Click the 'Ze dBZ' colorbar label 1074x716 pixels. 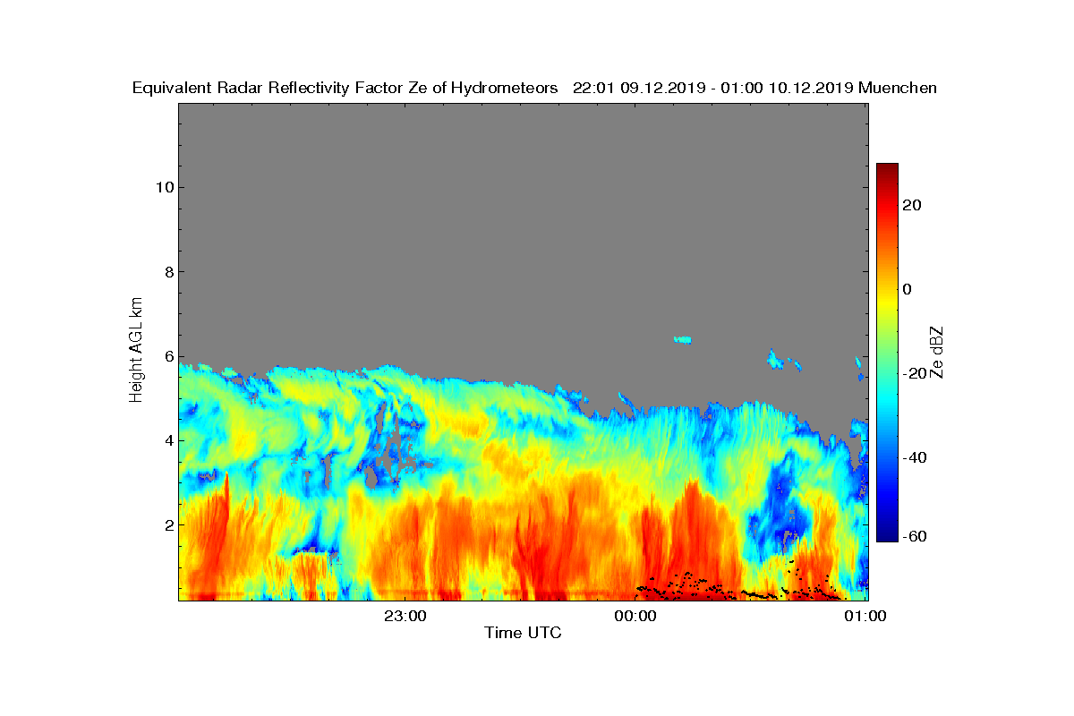[x=937, y=352]
